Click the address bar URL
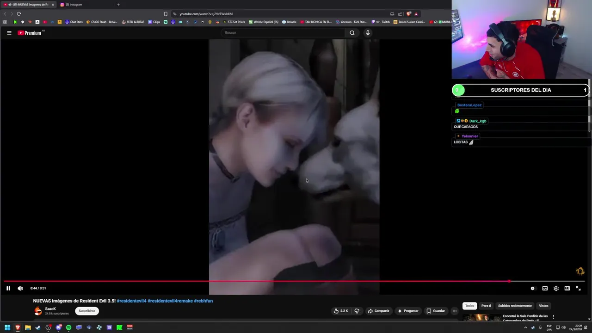The height and width of the screenshot is (333, 592). point(206,14)
